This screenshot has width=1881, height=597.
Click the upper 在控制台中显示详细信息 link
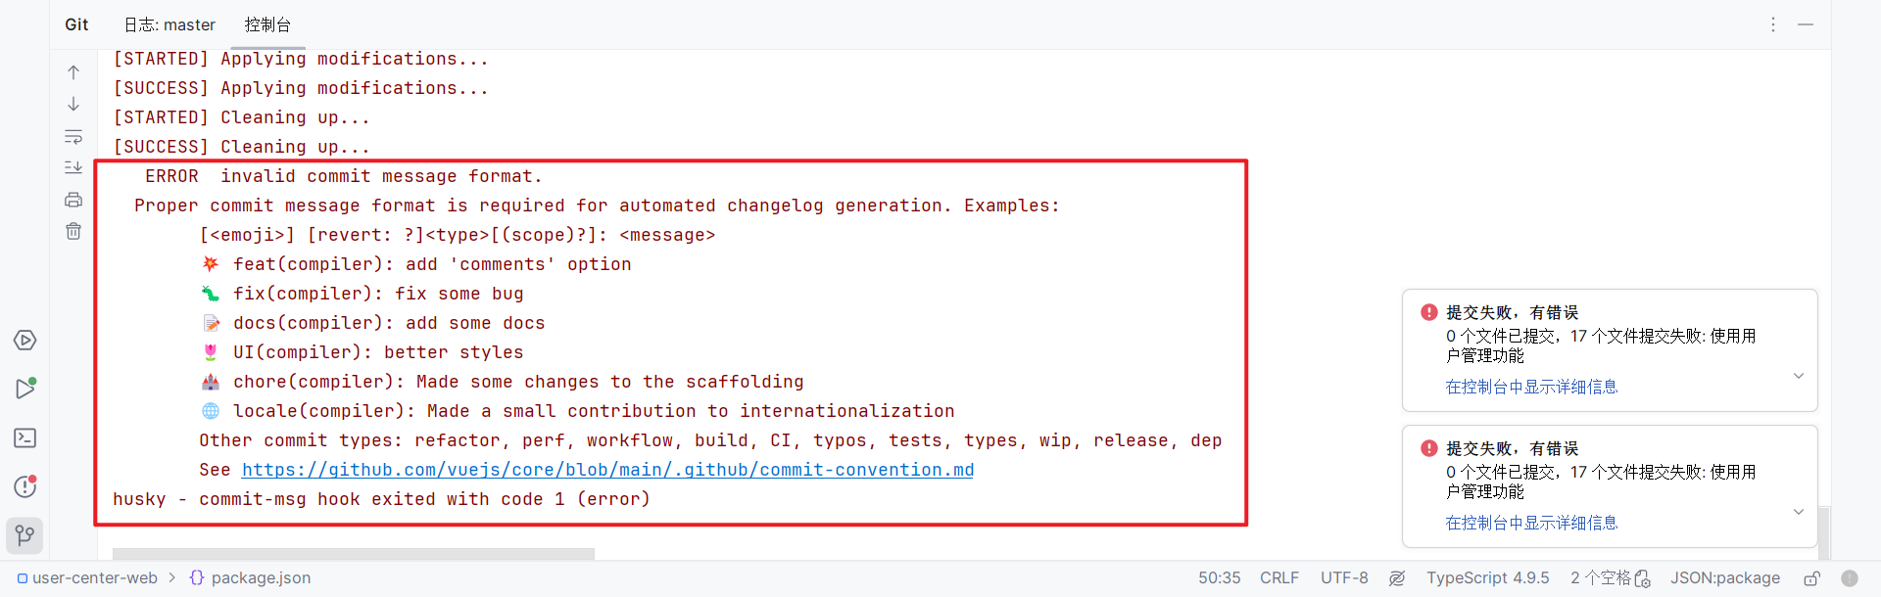coord(1531,387)
